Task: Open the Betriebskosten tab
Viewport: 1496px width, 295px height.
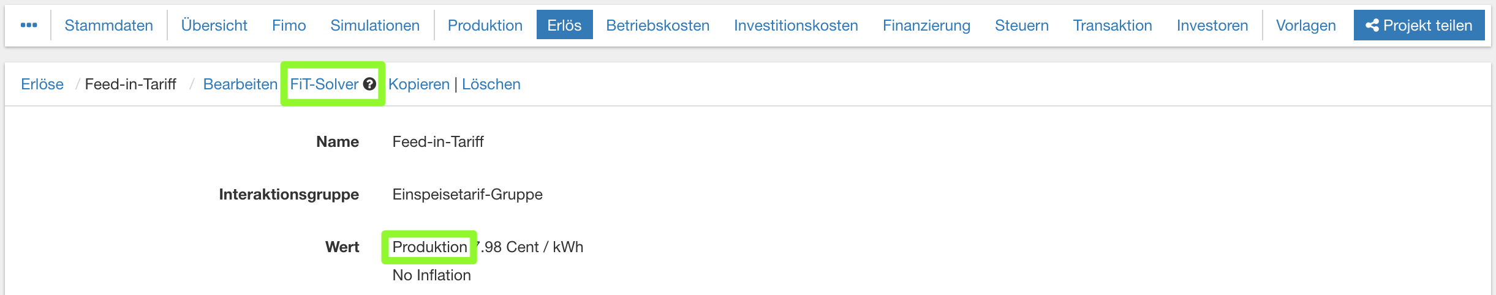Action: point(657,25)
